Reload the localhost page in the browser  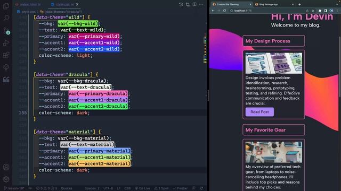click(224, 11)
